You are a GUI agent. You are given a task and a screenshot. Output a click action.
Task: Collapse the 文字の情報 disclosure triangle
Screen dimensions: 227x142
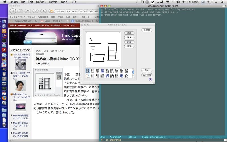[35, 70]
